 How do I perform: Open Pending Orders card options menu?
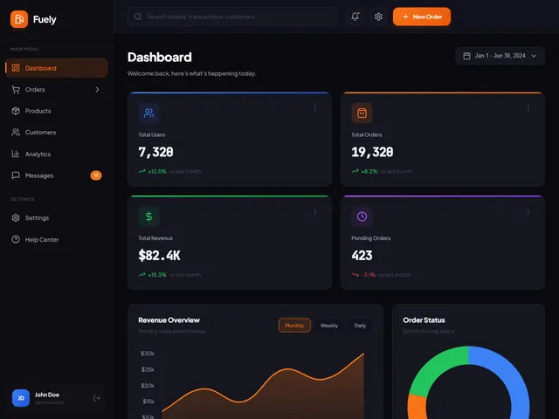(528, 212)
